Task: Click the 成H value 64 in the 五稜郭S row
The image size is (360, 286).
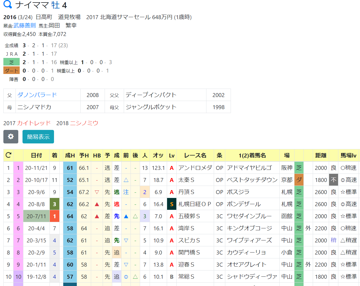Action: pyautogui.click(x=70, y=216)
